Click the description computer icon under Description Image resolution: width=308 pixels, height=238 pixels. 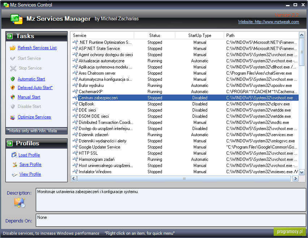(20, 203)
